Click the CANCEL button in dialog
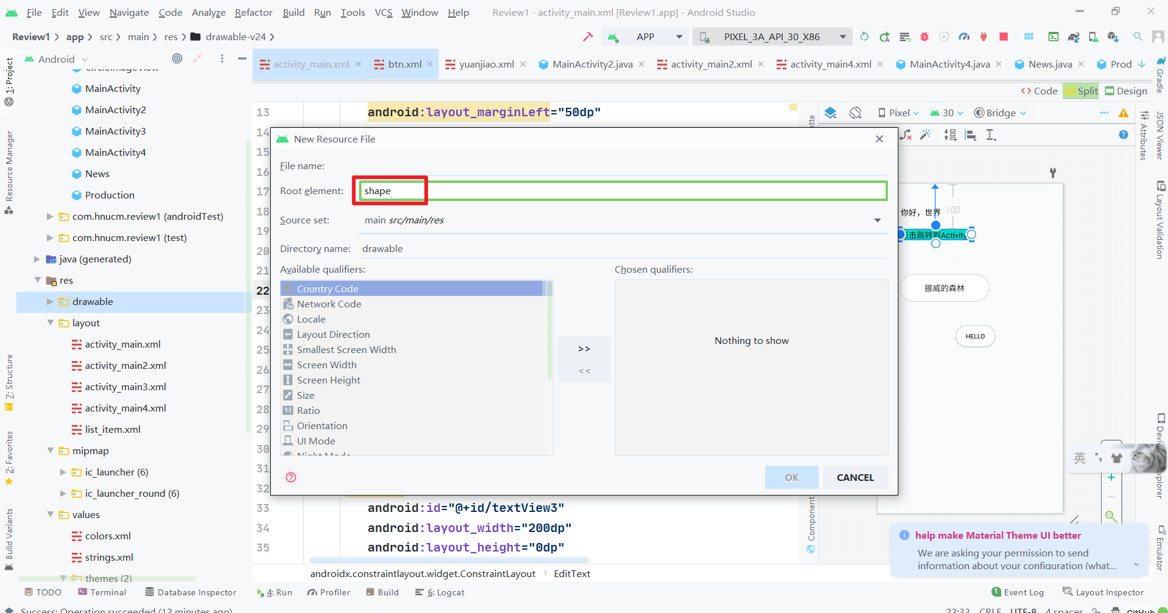 click(855, 477)
